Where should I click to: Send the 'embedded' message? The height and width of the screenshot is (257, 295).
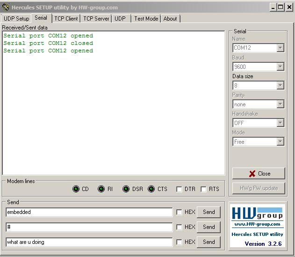pos(209,212)
